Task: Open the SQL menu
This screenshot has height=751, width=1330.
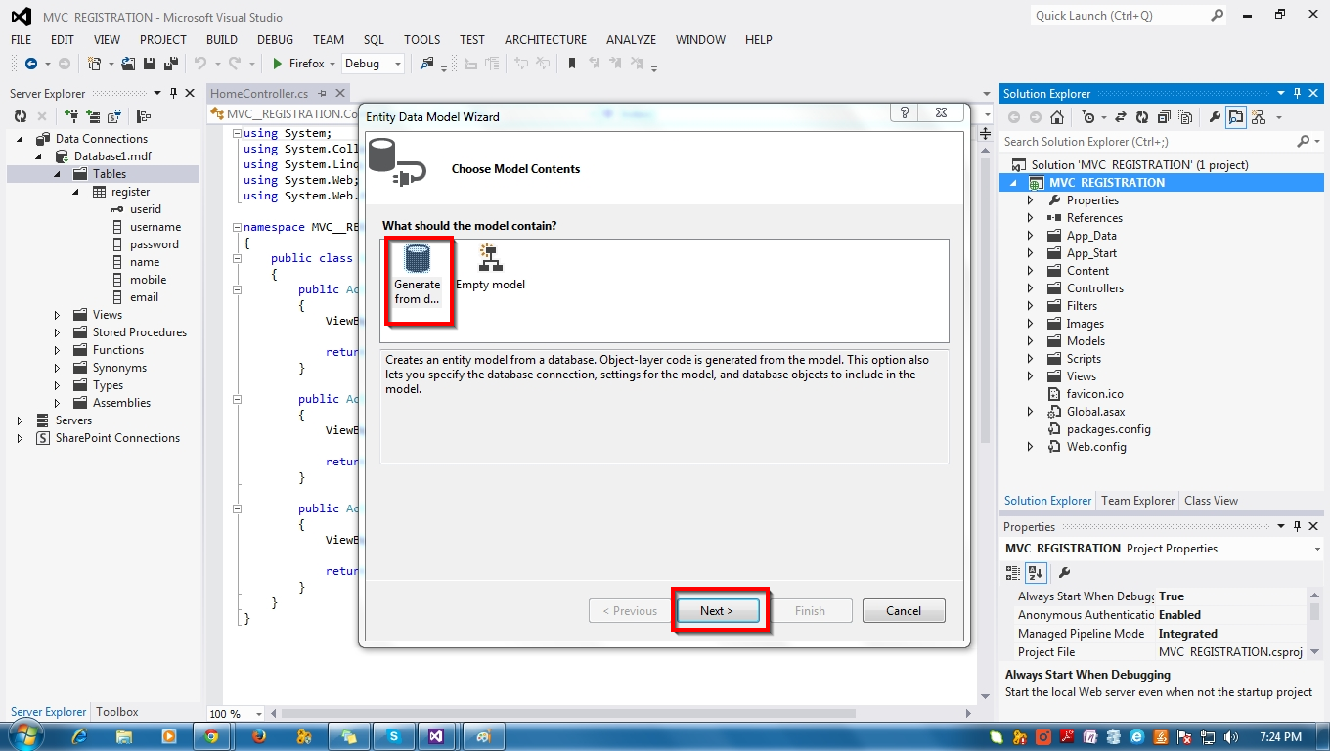Action: click(373, 40)
